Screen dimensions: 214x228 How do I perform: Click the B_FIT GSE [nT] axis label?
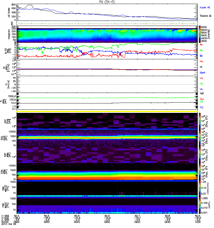(7, 51)
